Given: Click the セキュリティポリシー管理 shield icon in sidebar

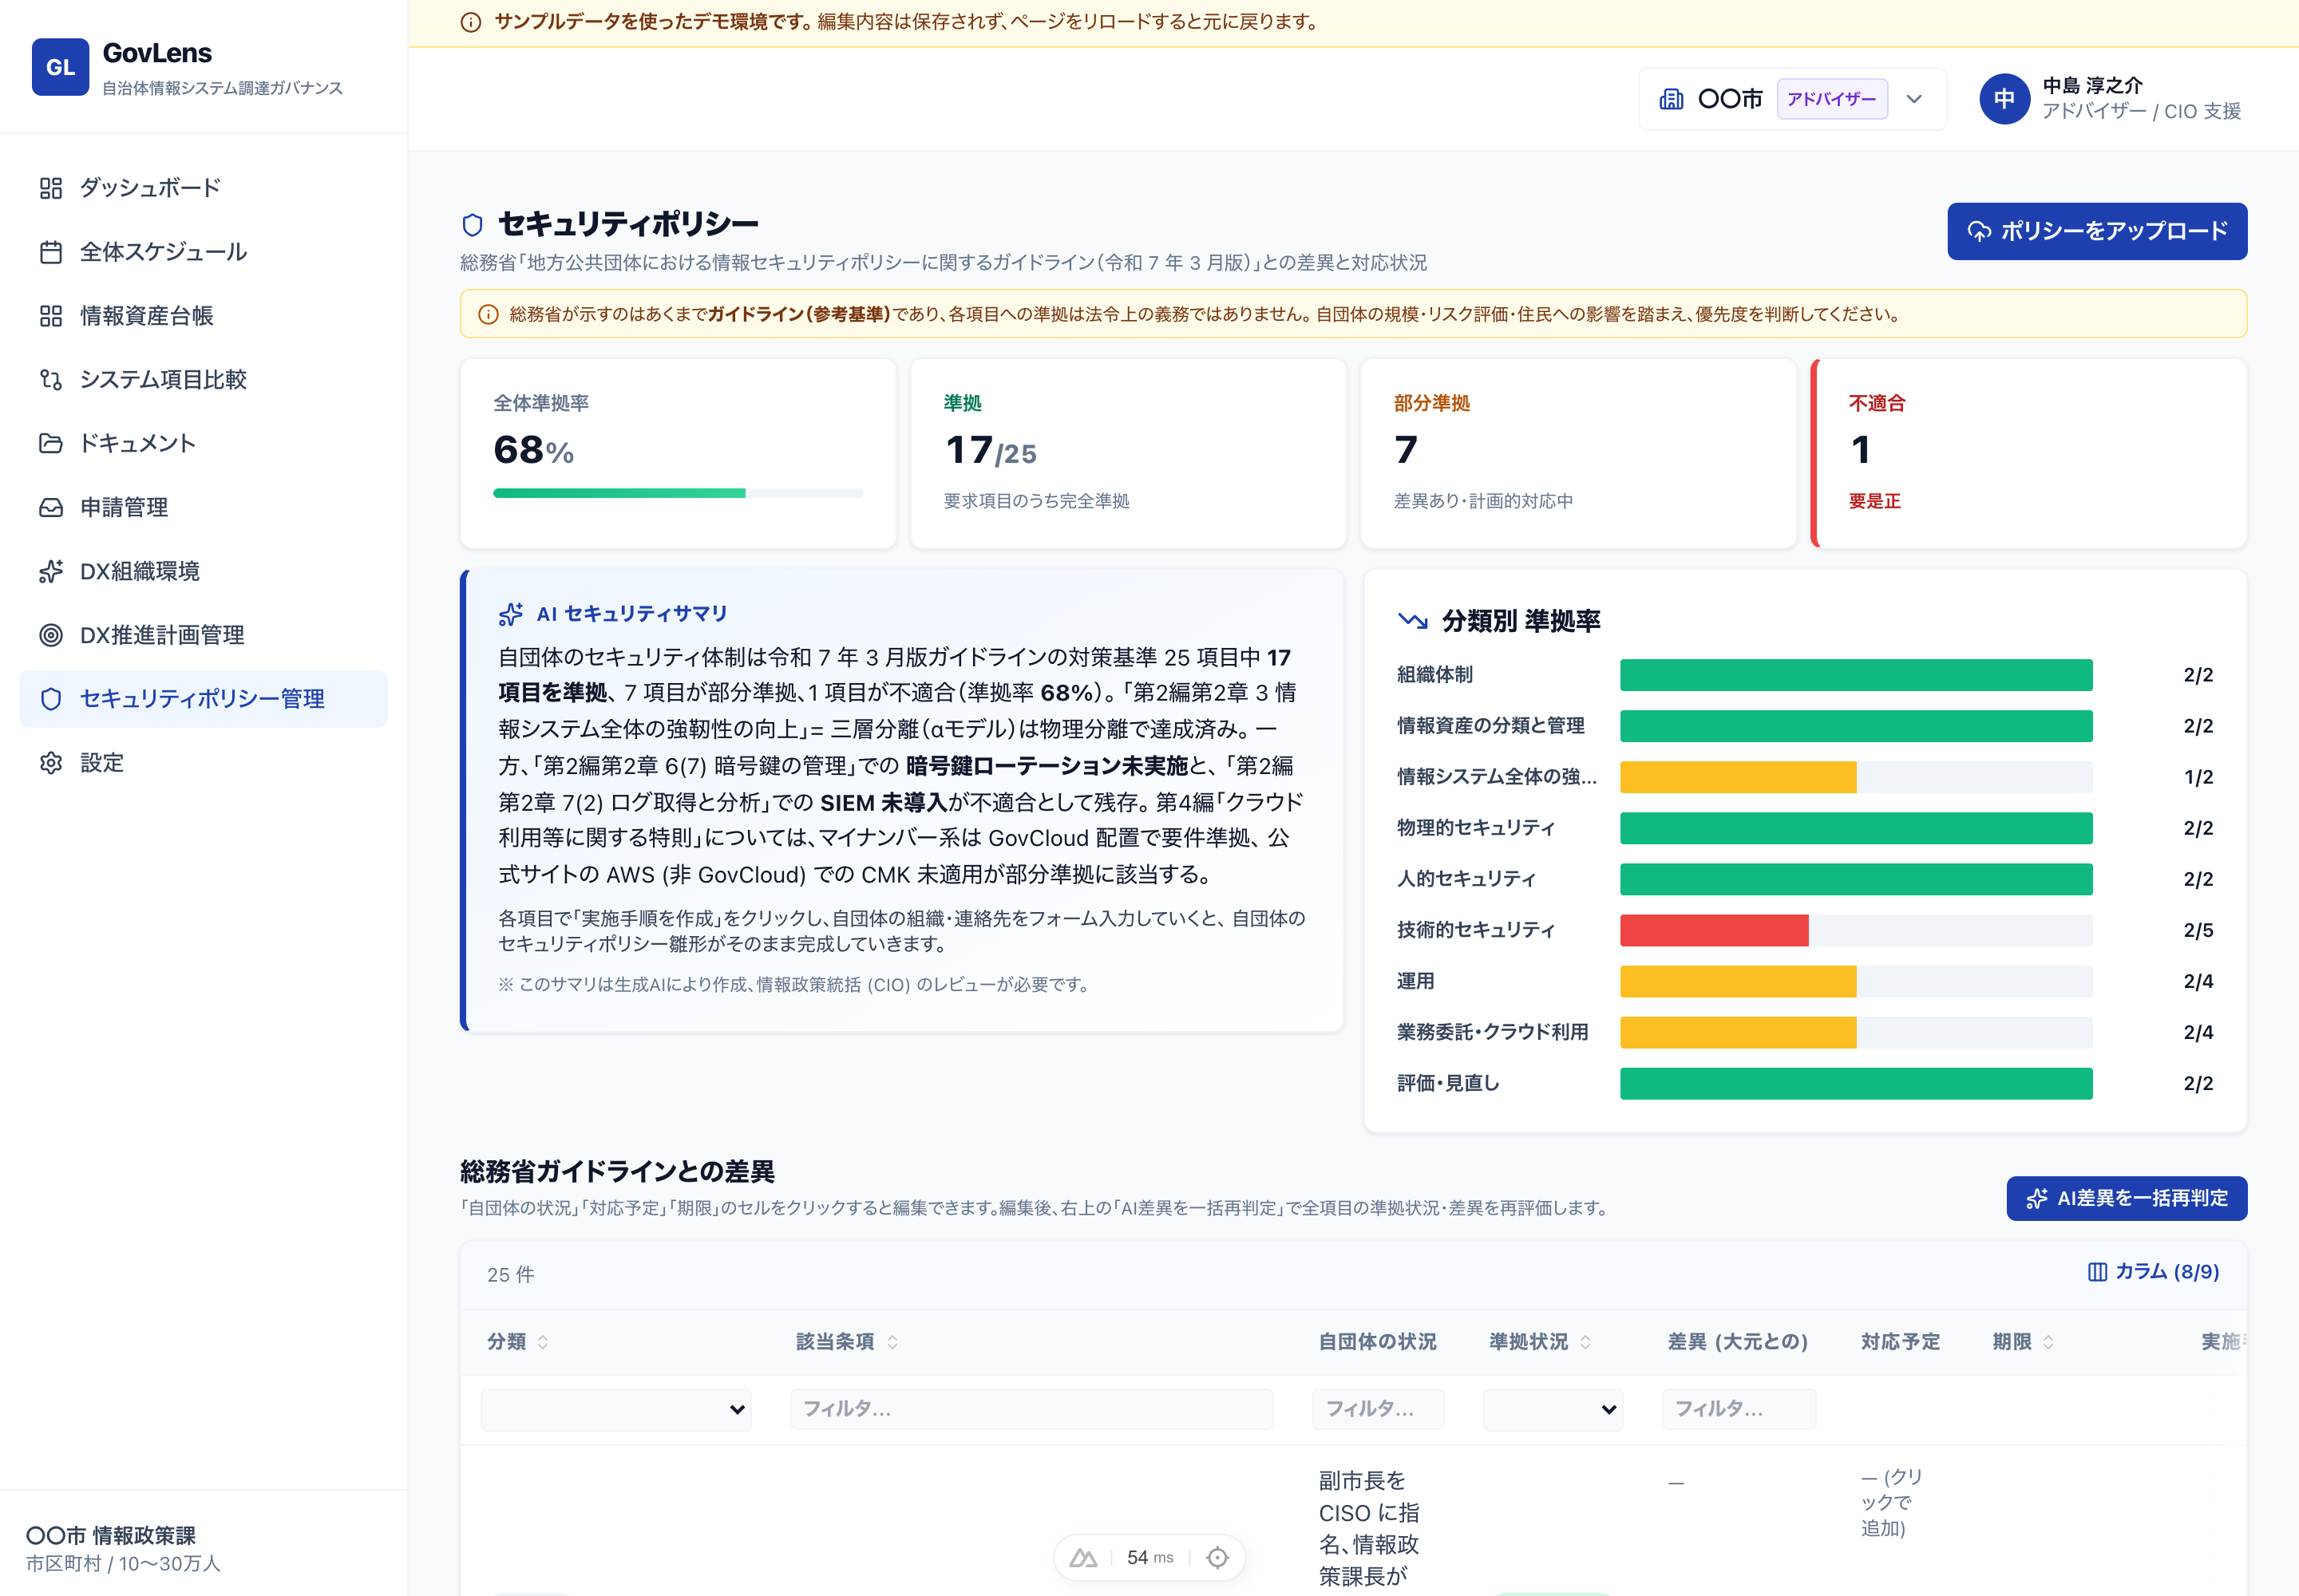Looking at the screenshot, I should point(51,699).
